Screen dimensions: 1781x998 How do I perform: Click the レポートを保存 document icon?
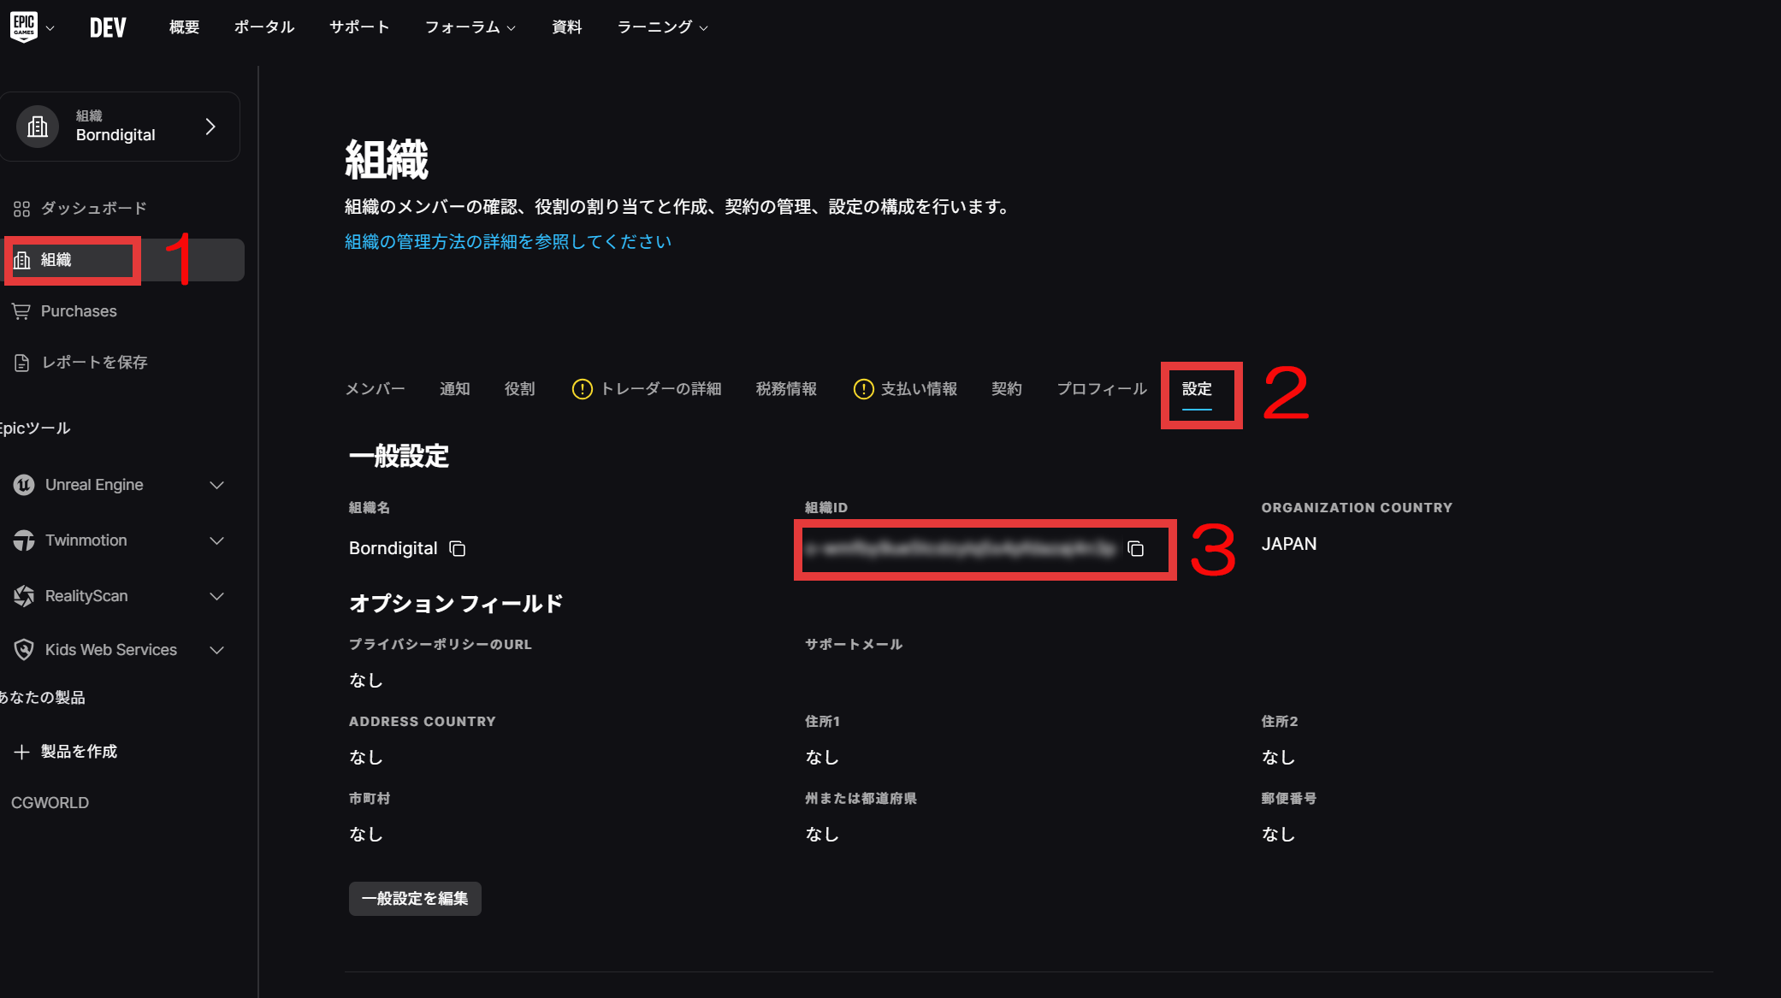22,363
